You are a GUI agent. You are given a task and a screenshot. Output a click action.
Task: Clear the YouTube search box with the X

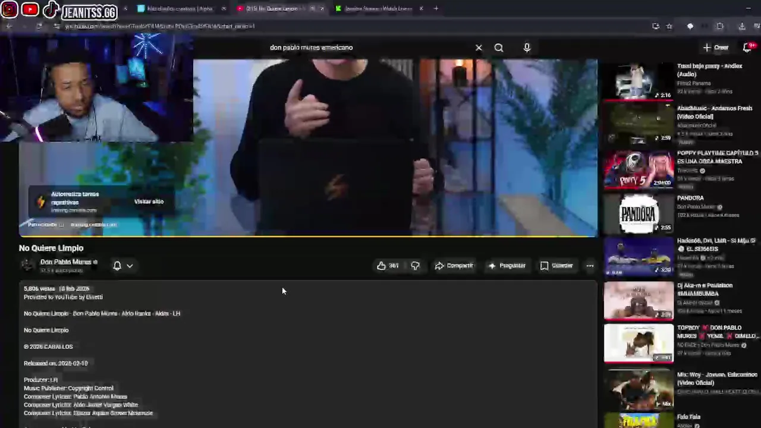[x=479, y=48]
